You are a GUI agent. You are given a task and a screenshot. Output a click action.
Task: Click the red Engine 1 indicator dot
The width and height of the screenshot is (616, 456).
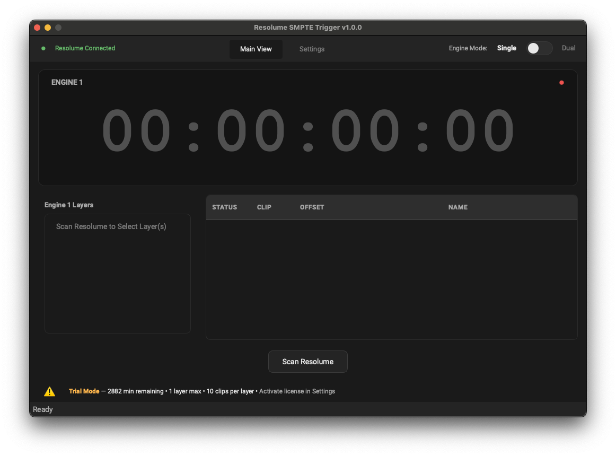pos(561,83)
